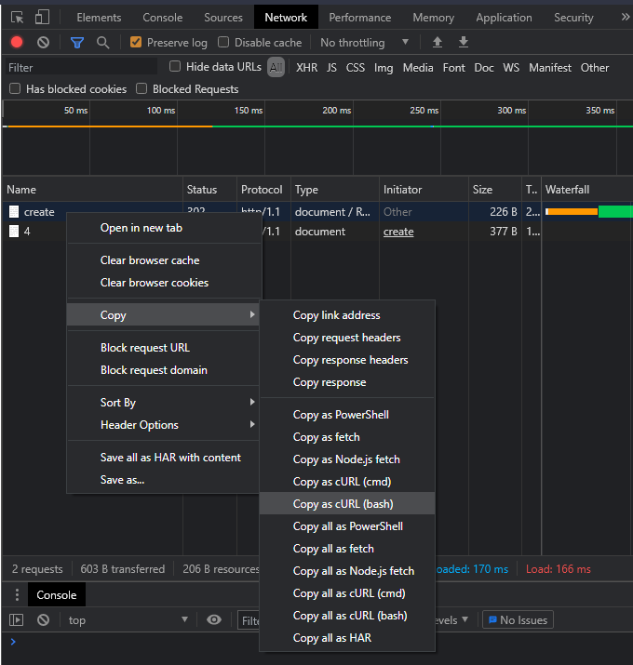This screenshot has height=665, width=633.
Task: Clear the console icon
Action: 44,620
